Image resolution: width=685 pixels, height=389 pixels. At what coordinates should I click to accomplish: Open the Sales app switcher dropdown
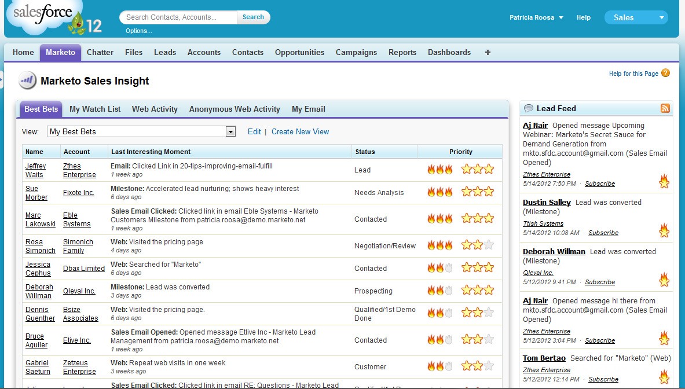pos(636,17)
